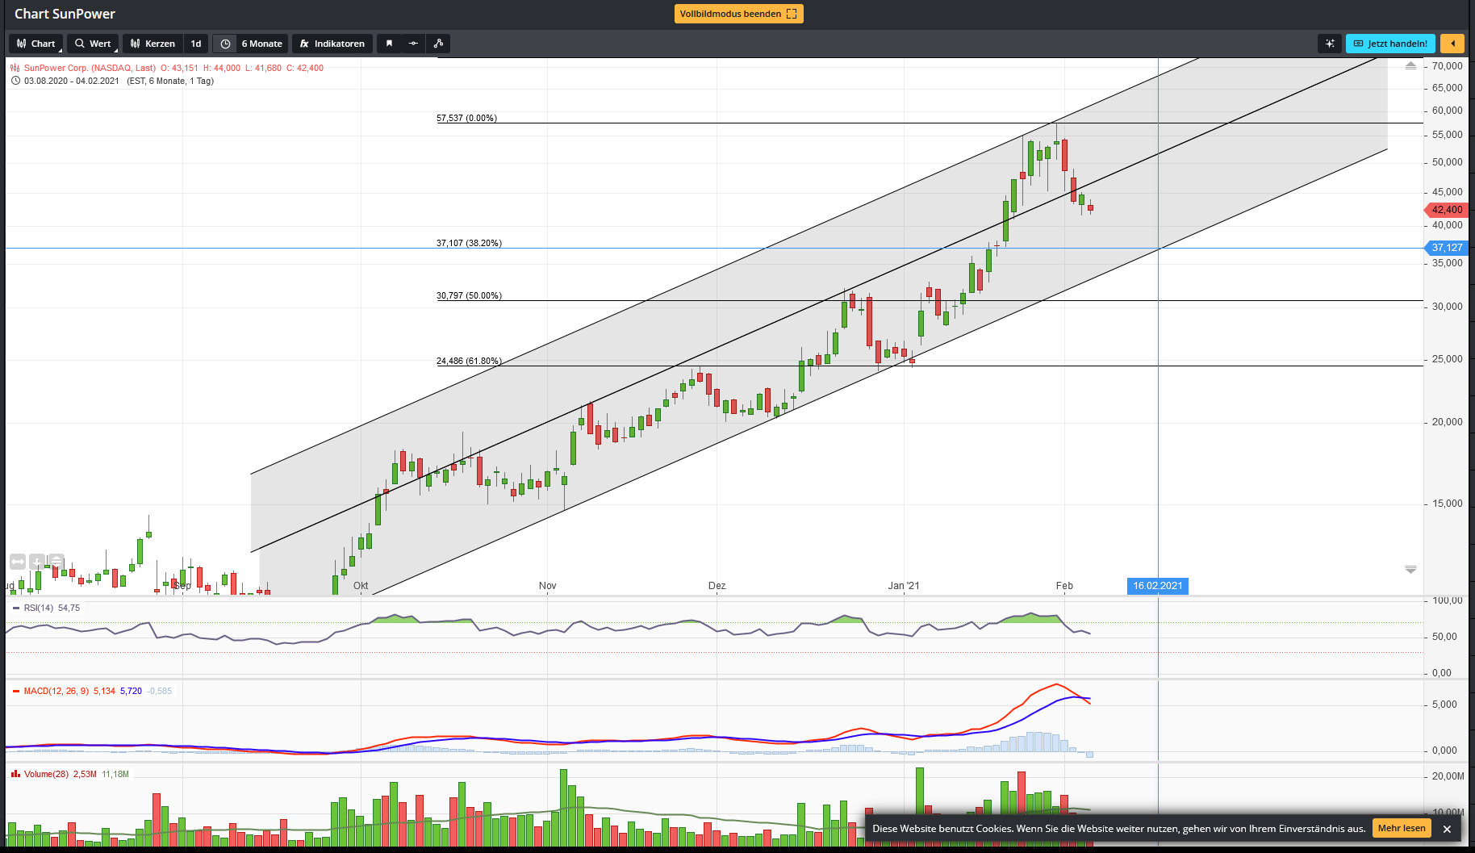
Task: Click the Jetzt handeln! button
Action: coord(1391,44)
